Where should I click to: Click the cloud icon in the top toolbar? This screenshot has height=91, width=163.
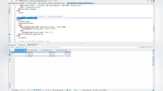(x=50, y=1)
